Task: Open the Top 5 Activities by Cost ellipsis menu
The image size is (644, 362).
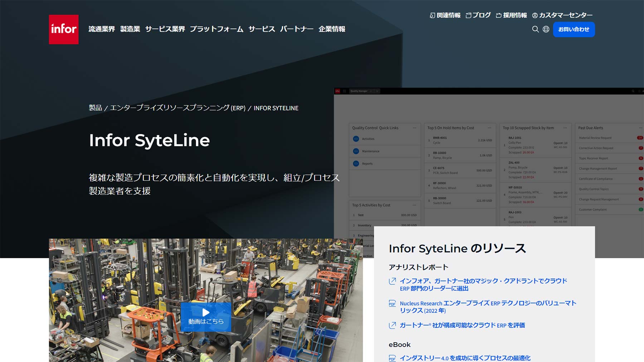Action: click(414, 205)
